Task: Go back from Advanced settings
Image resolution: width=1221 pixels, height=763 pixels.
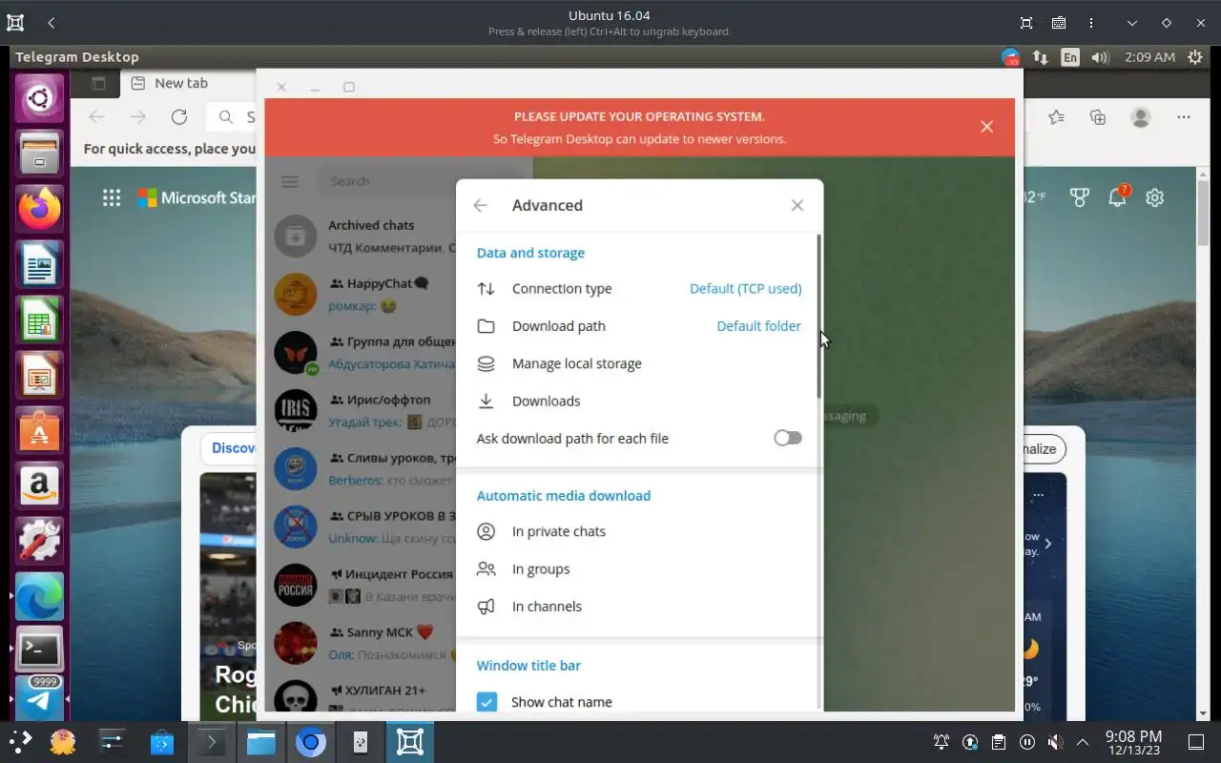Action: (x=480, y=205)
